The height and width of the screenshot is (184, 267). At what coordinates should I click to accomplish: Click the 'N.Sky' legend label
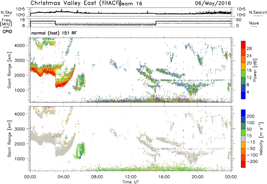(6, 12)
